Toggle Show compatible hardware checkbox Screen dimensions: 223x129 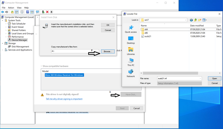point(41,66)
